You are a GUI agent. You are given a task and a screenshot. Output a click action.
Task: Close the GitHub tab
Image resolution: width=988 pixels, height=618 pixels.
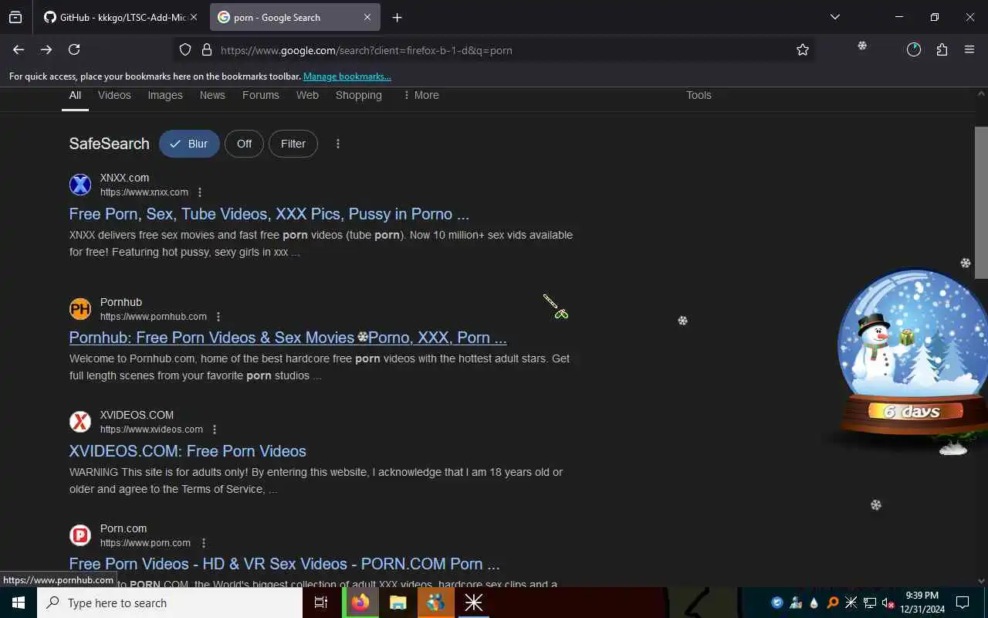193,17
